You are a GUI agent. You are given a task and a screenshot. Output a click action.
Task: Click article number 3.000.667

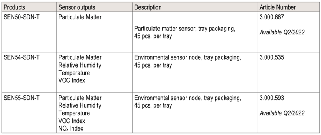tap(272, 17)
